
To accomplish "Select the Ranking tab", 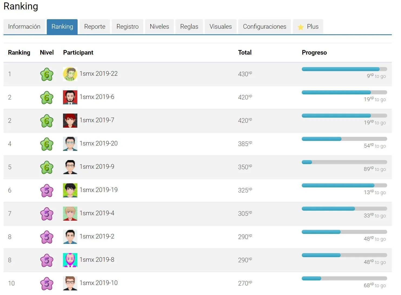I will click(62, 27).
